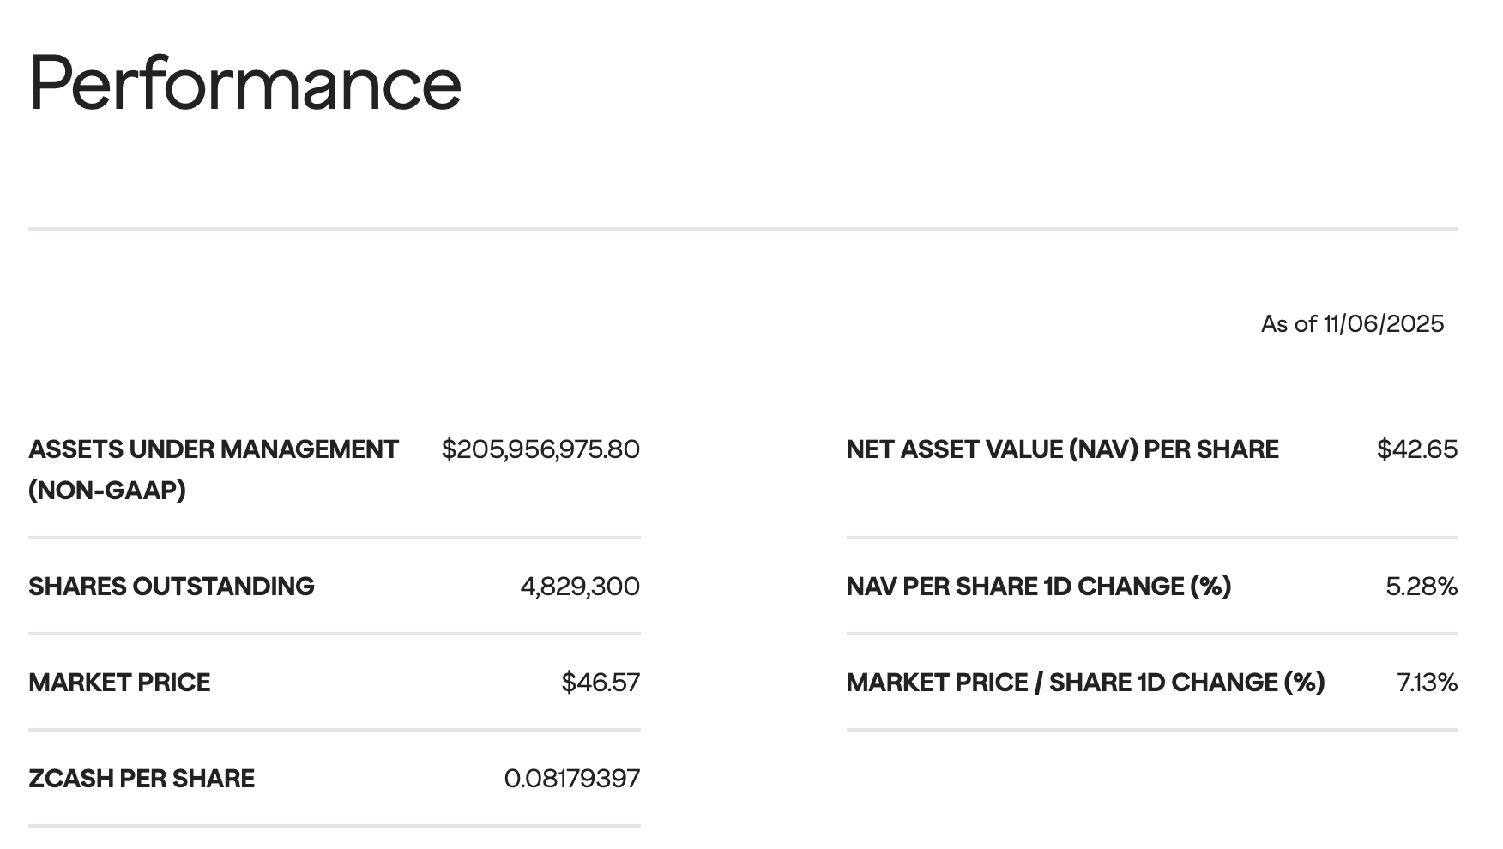The image size is (1503, 849).
Task: Click the Shares Outstanding label
Action: 172,587
